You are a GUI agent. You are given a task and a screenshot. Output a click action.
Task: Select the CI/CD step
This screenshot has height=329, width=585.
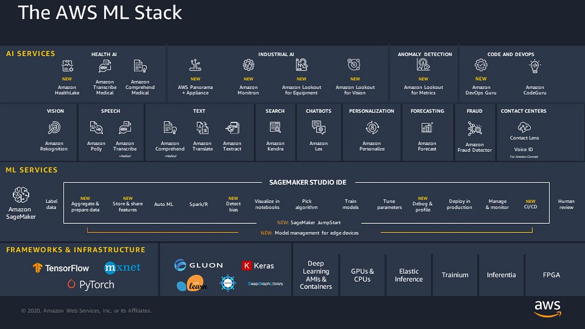530,204
